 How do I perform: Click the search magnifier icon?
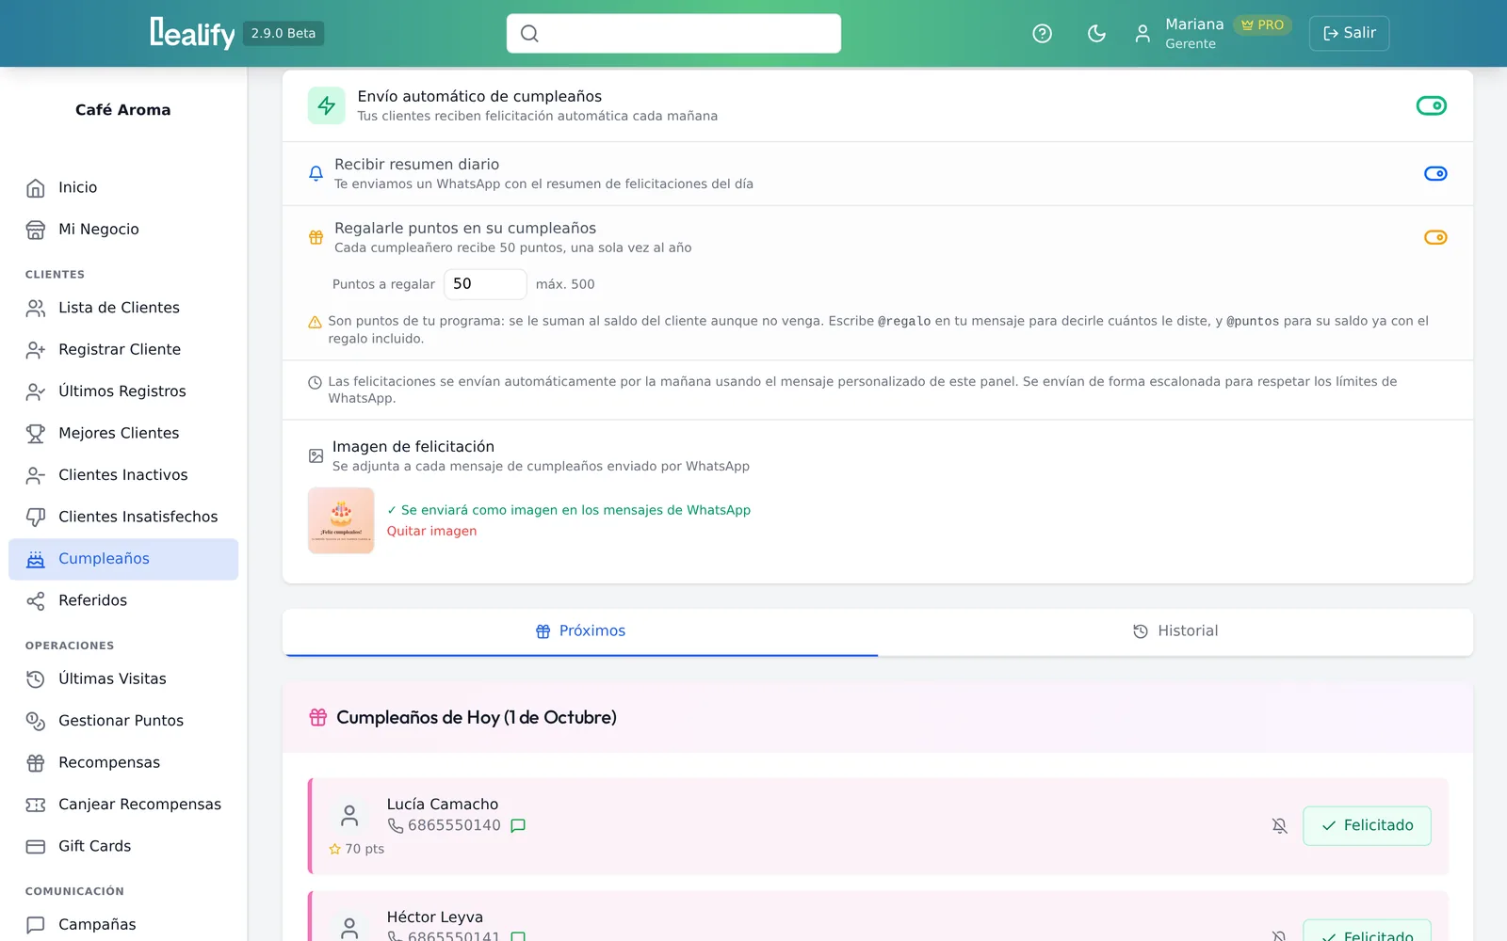pos(529,34)
